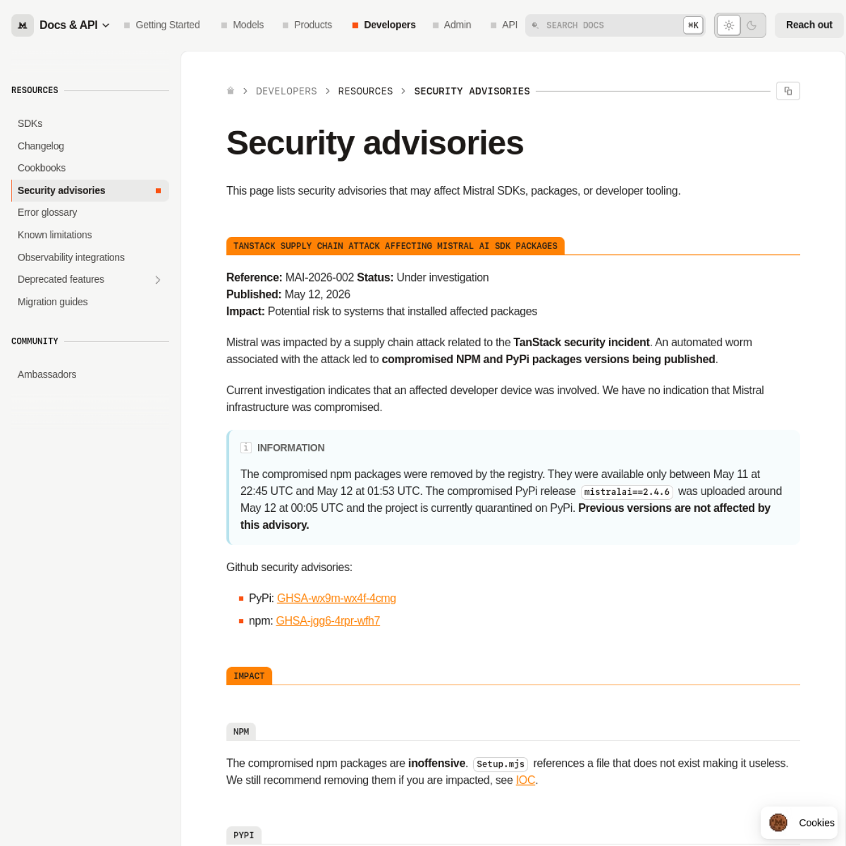Click the home breadcrumb icon

coord(230,91)
